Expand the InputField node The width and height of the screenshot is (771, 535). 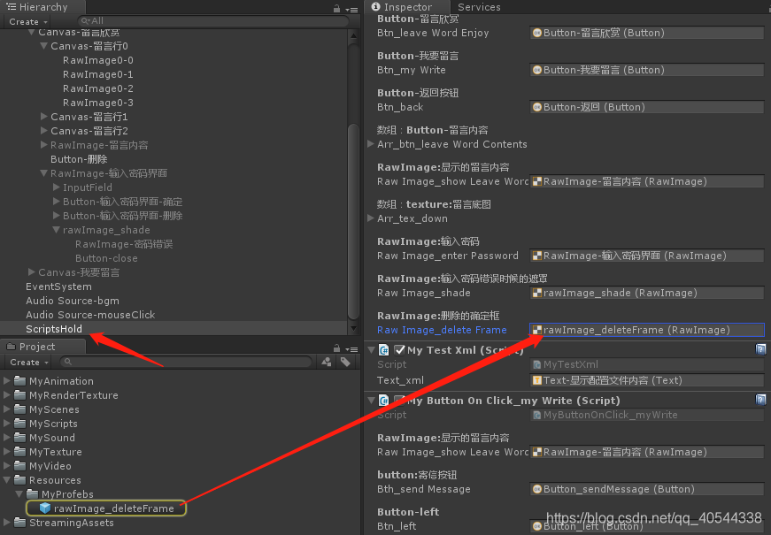[56, 187]
